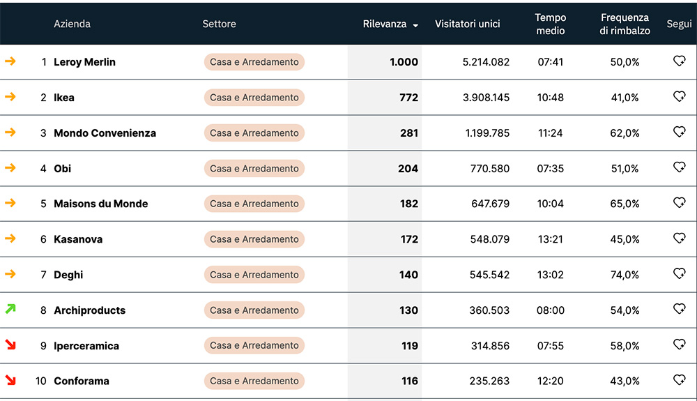
Task: Toggle follow heart for Ikea
Action: pos(680,97)
